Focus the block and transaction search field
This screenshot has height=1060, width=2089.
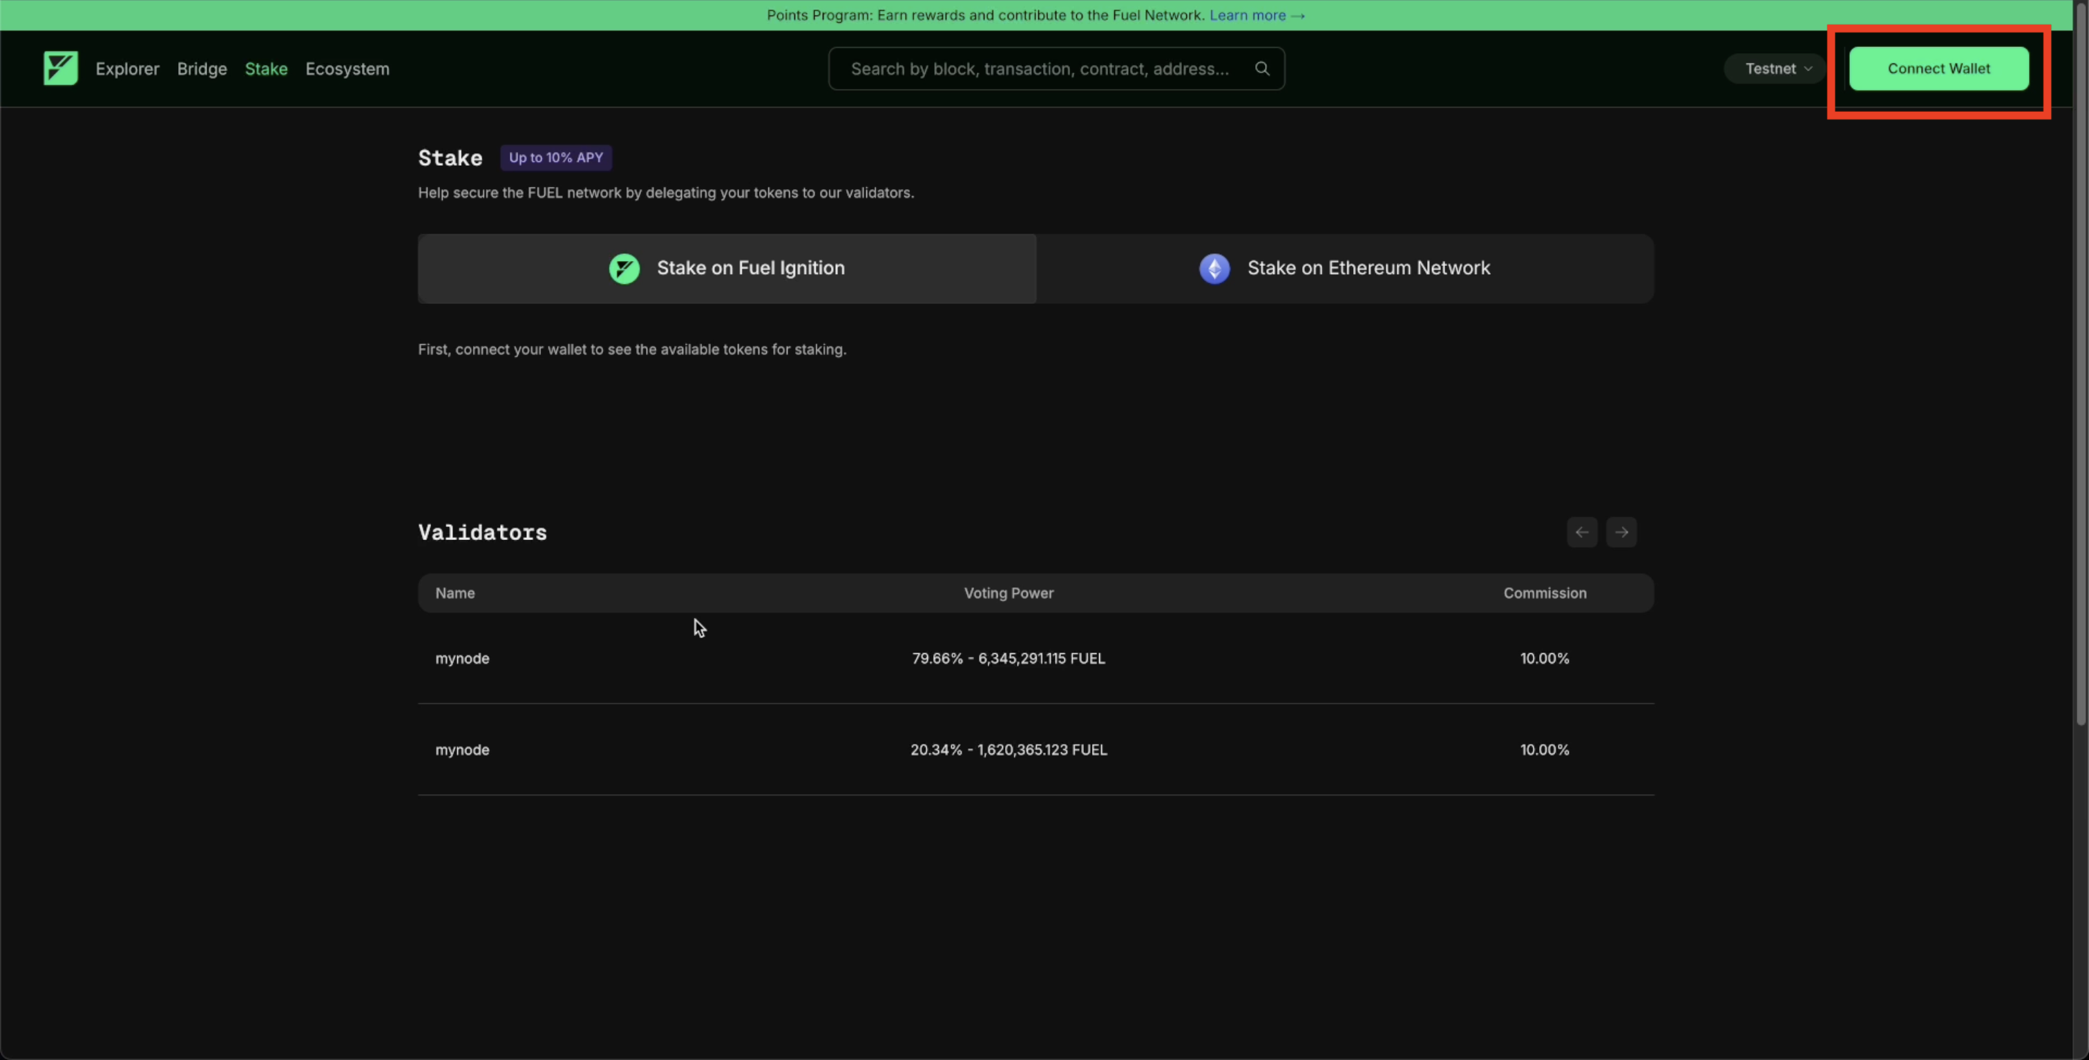point(1039,69)
